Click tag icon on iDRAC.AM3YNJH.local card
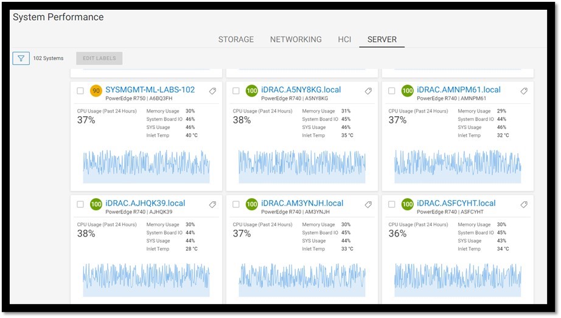 [368, 205]
